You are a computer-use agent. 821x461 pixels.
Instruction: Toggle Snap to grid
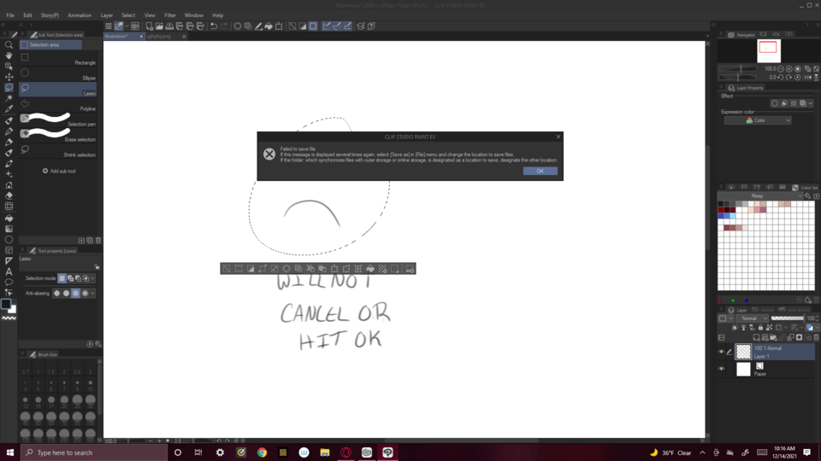(348, 26)
